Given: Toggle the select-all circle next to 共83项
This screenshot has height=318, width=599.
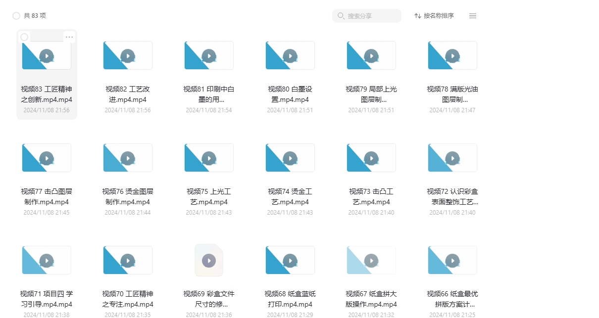Looking at the screenshot, I should (16, 15).
